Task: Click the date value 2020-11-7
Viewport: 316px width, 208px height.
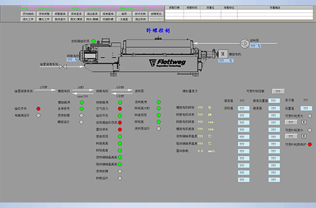Action: coord(45,9)
